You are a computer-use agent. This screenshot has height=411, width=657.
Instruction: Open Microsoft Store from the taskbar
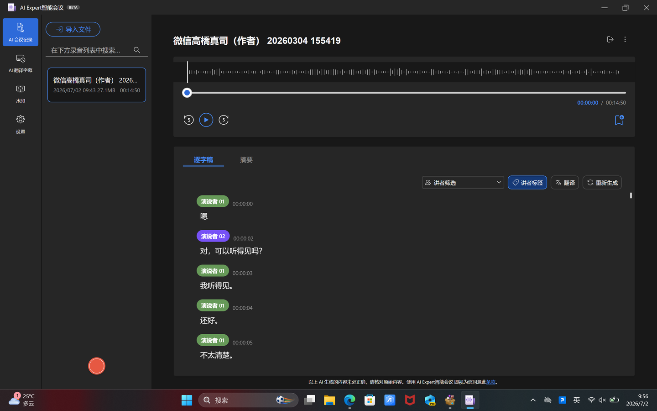370,400
